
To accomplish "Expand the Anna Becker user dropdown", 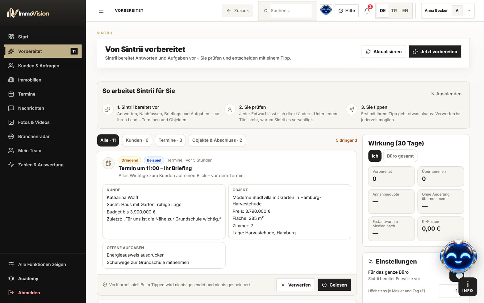I will 448,11.
